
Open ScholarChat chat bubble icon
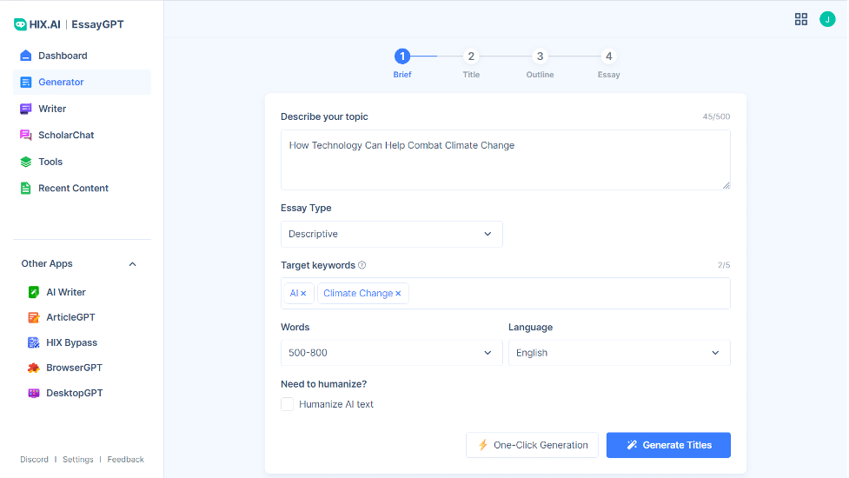[x=25, y=136]
